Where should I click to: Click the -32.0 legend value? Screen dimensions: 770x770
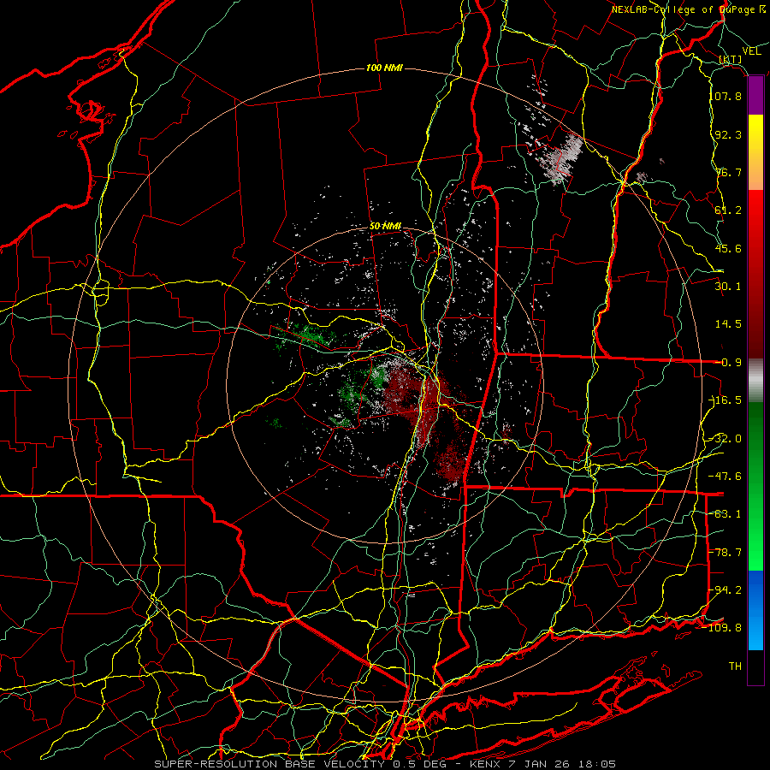(726, 439)
